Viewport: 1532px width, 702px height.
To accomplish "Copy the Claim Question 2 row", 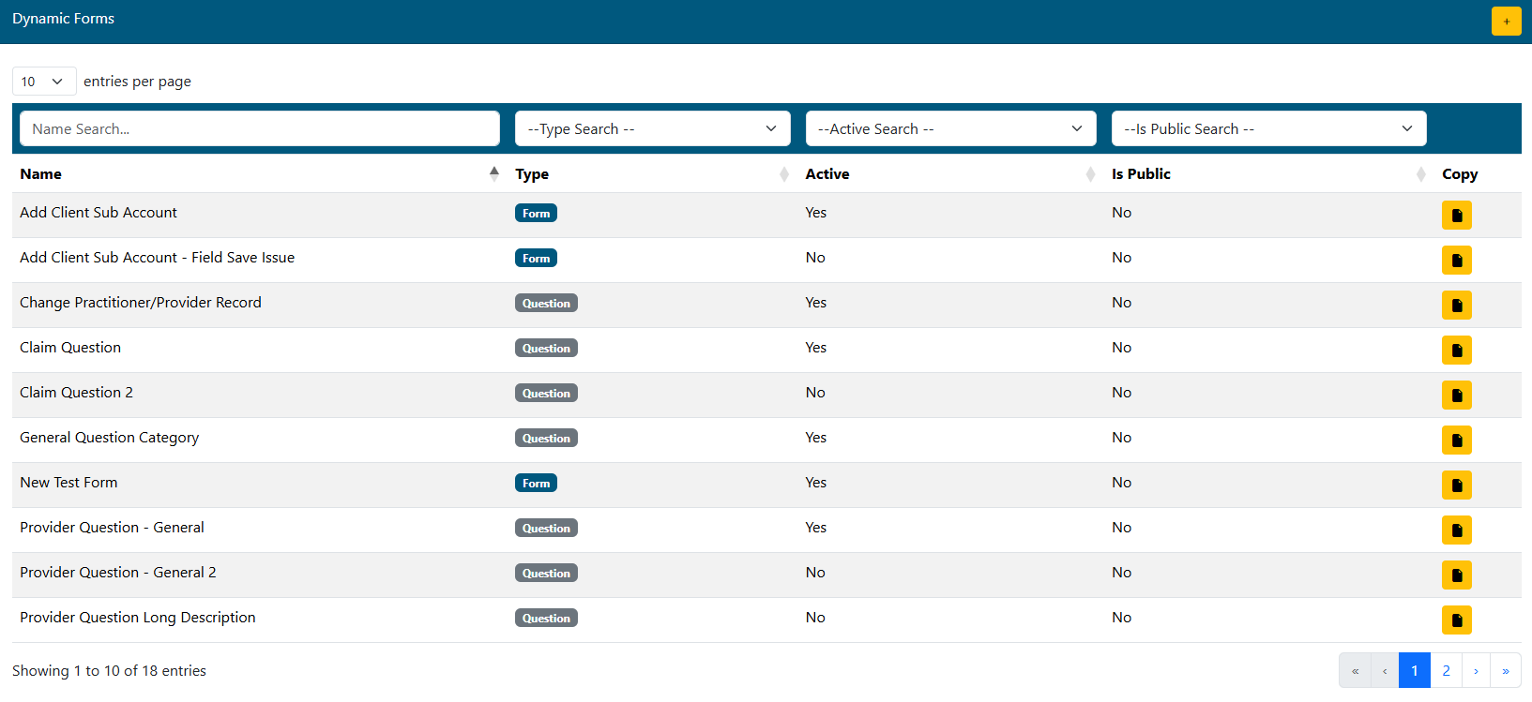I will (1456, 396).
